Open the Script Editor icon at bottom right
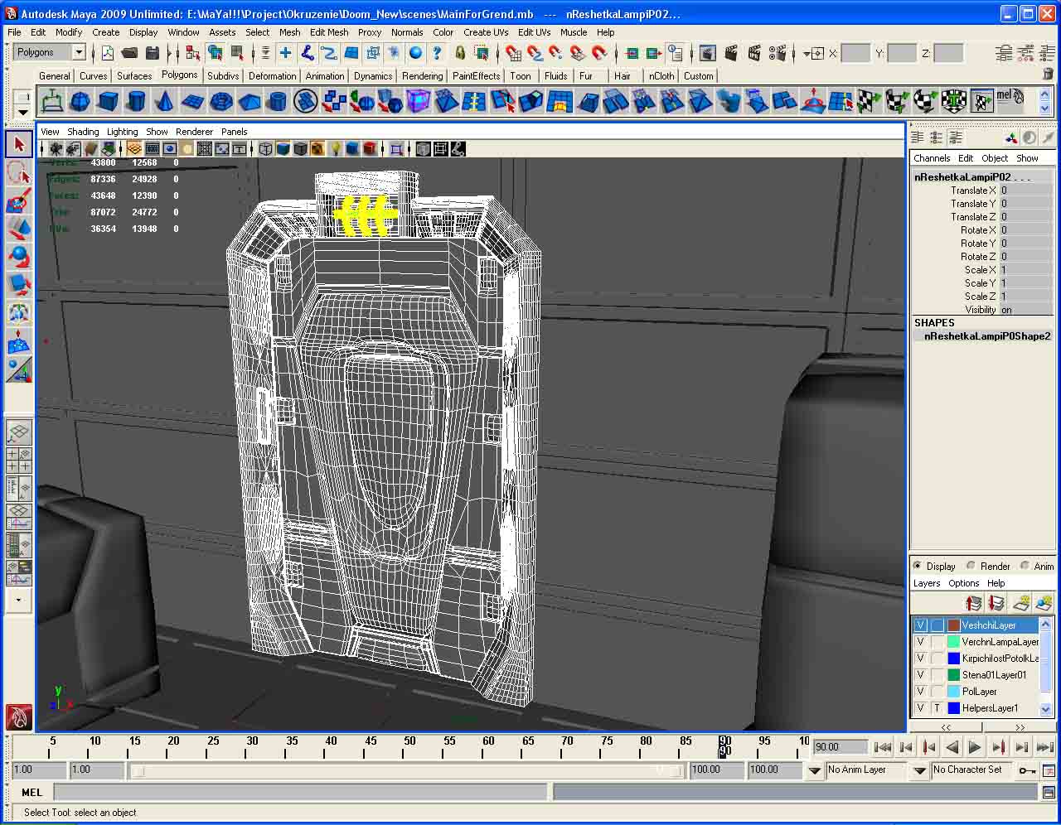 1049,793
